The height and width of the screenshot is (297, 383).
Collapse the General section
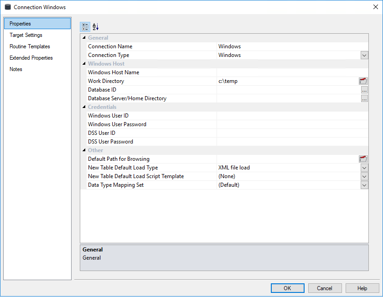(x=84, y=38)
